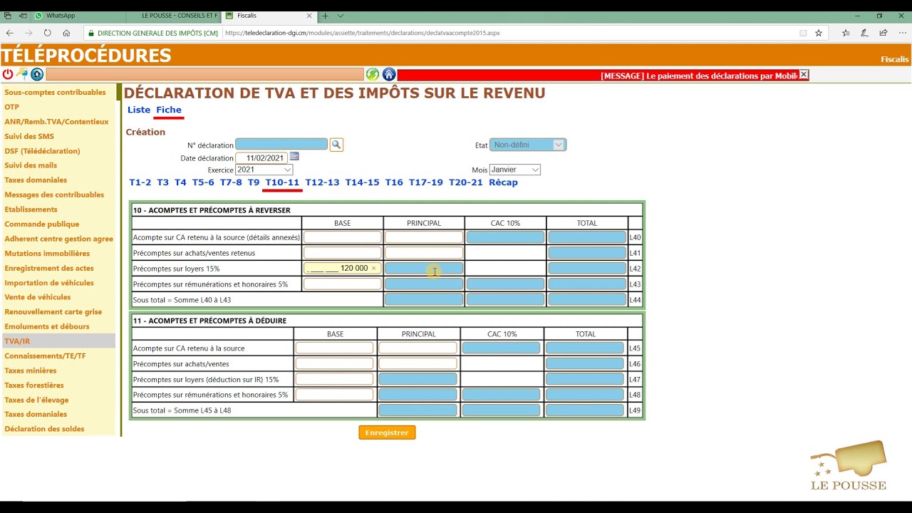The height and width of the screenshot is (513, 912).
Task: Open a new browser tab
Action: [x=325, y=16]
